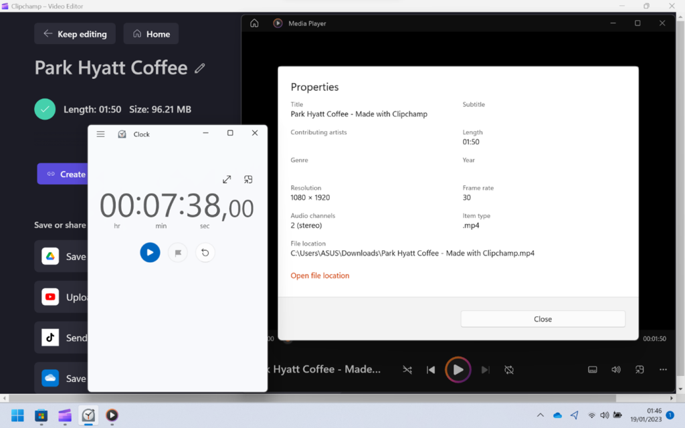
Task: Click the OneDrive cloud tray icon
Action: [557, 415]
